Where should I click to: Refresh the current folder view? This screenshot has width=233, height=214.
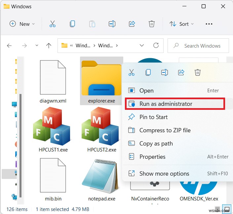pos(156,45)
